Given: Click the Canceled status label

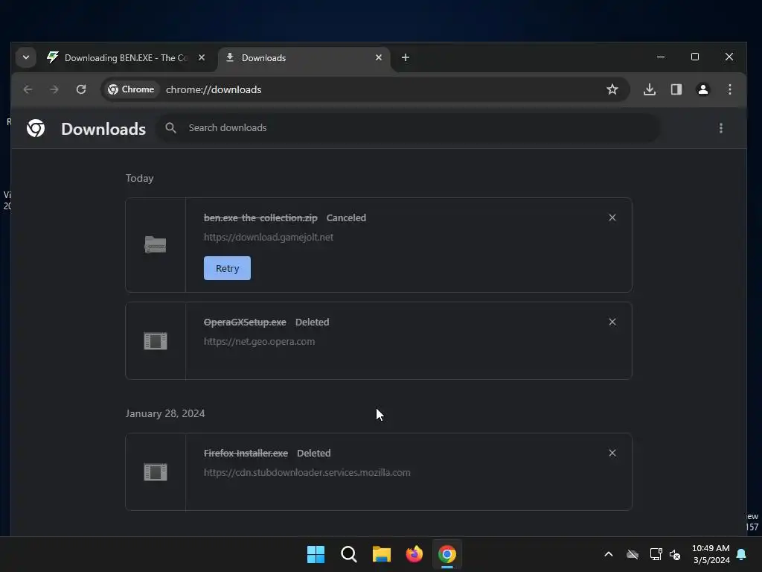Looking at the screenshot, I should tap(346, 218).
